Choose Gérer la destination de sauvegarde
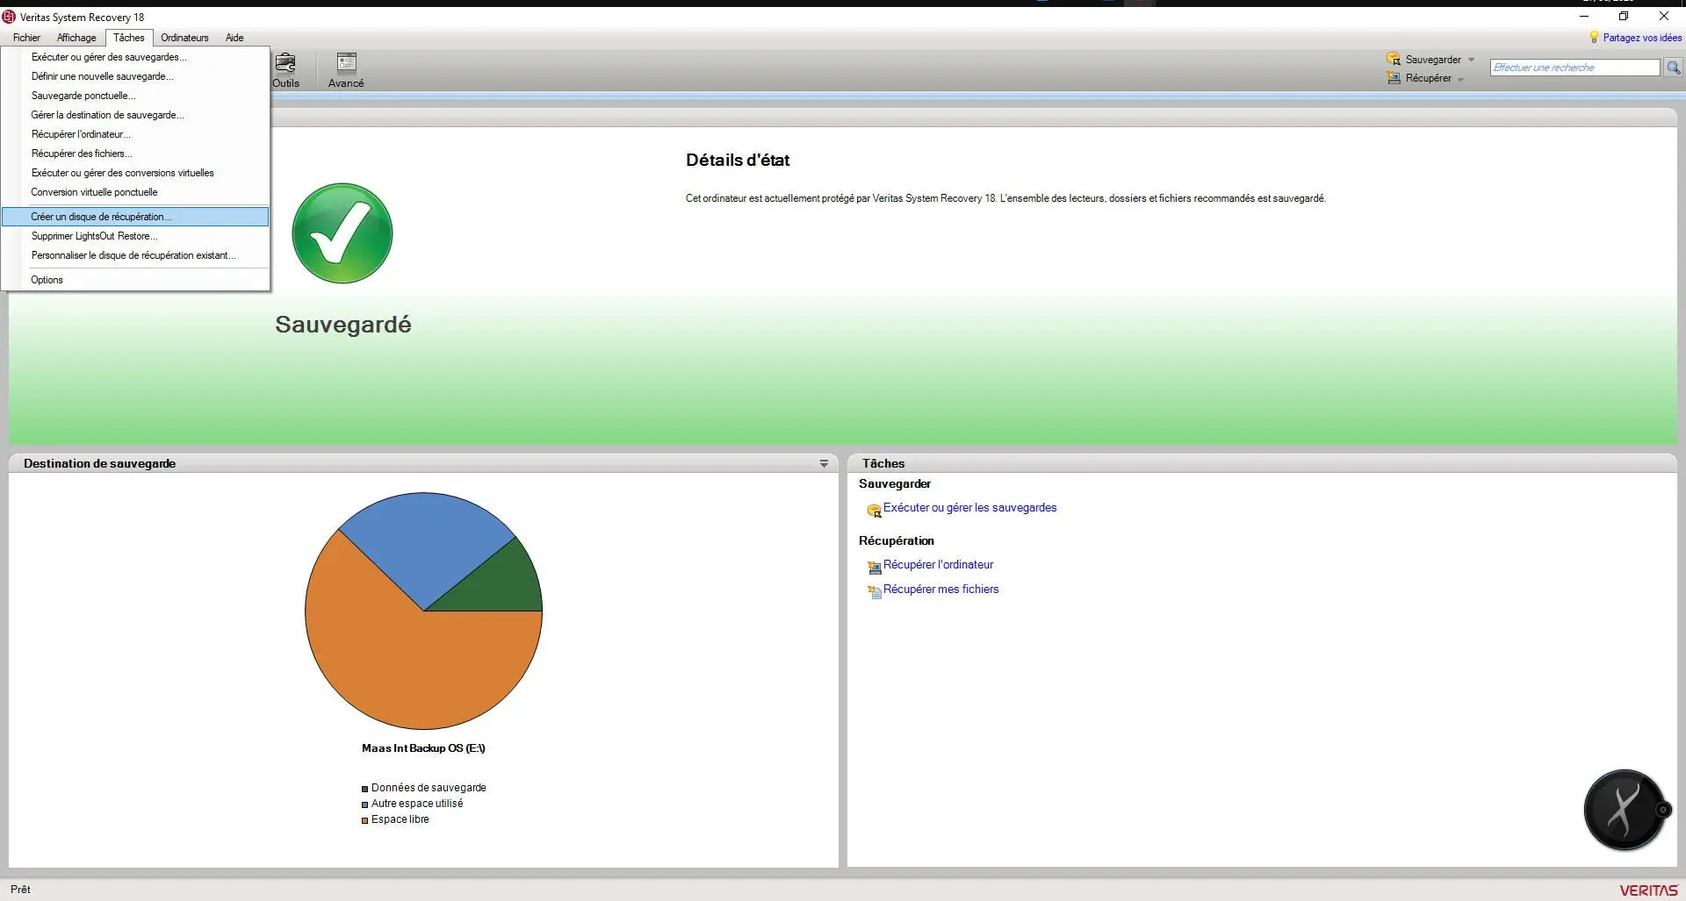Viewport: 1686px width, 901px height. 135,115
